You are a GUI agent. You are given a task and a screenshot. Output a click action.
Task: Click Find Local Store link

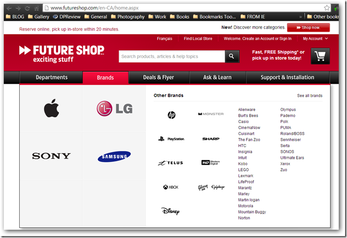[198, 38]
